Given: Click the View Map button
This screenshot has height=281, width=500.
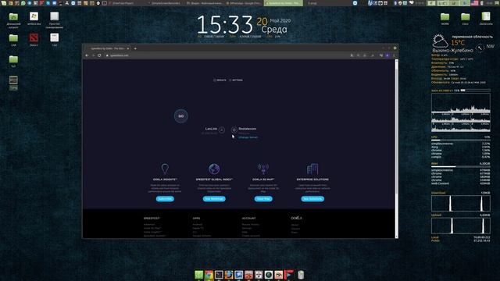Looking at the screenshot, I should click(263, 199).
